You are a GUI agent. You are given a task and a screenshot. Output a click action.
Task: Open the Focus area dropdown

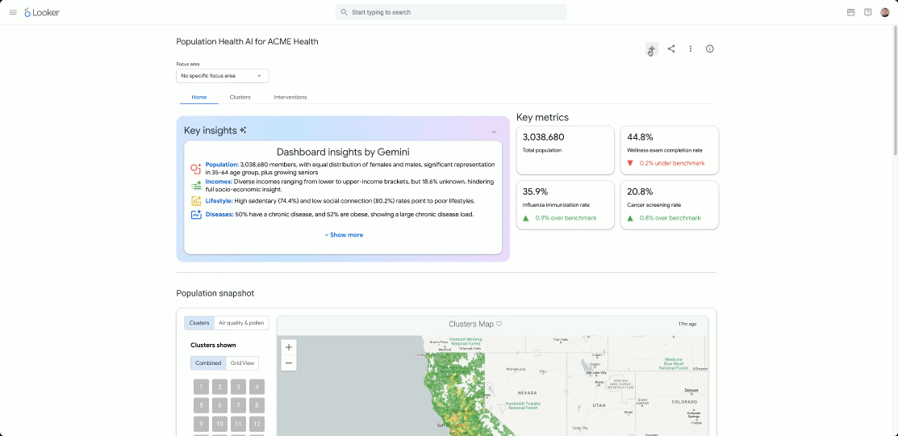click(222, 76)
